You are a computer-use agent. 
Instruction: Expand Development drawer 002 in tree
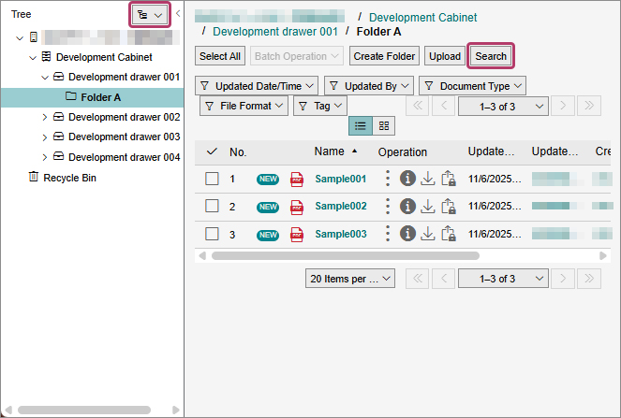45,117
